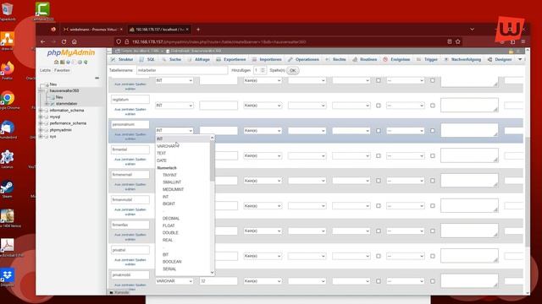The width and height of the screenshot is (542, 304).
Task: Open the Acrobat desktop shortcut
Action: click(x=8, y=247)
